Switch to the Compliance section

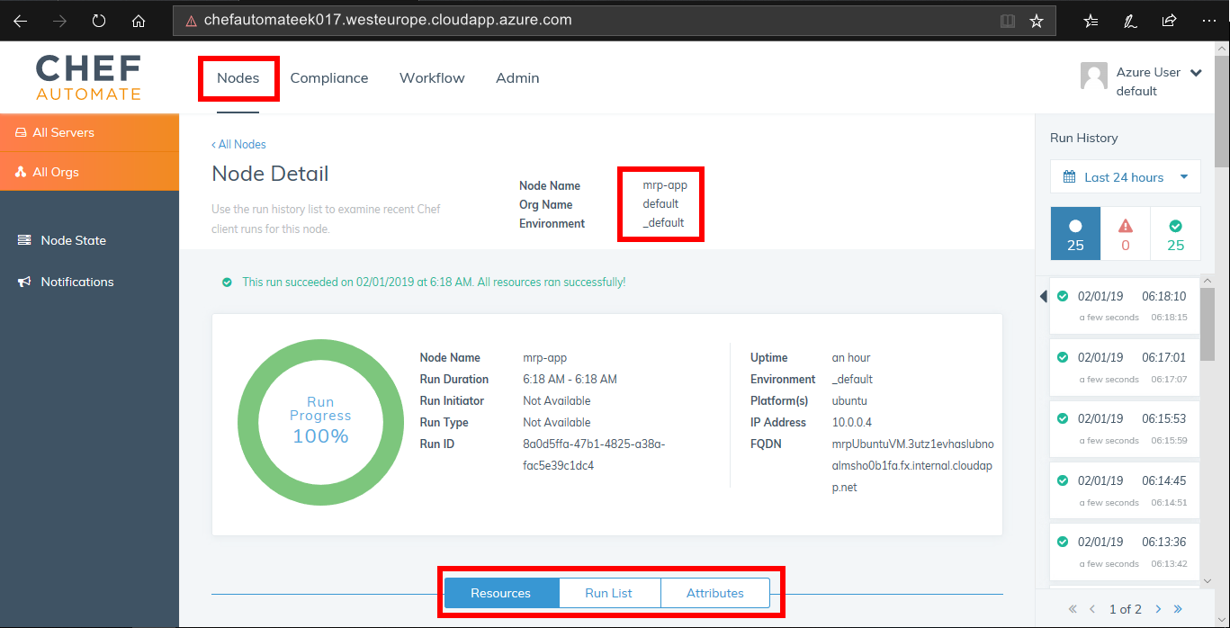pos(329,78)
